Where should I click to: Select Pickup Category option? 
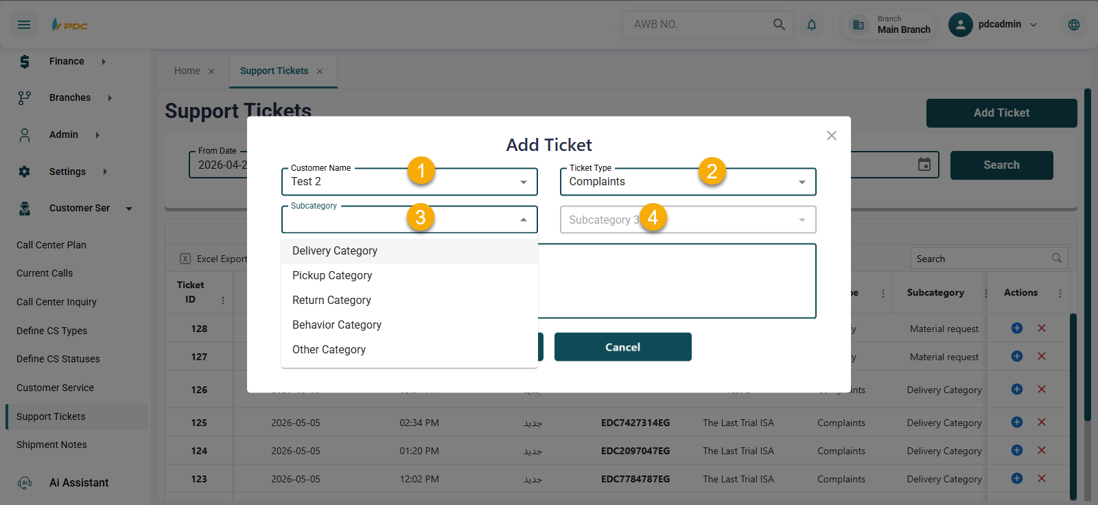click(x=410, y=276)
